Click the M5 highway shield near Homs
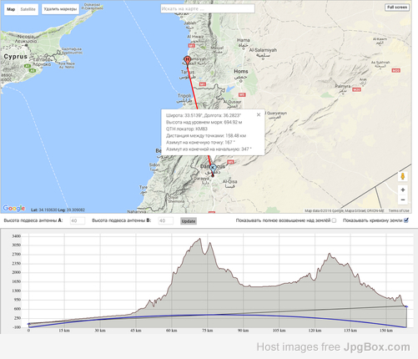 pyautogui.click(x=242, y=95)
